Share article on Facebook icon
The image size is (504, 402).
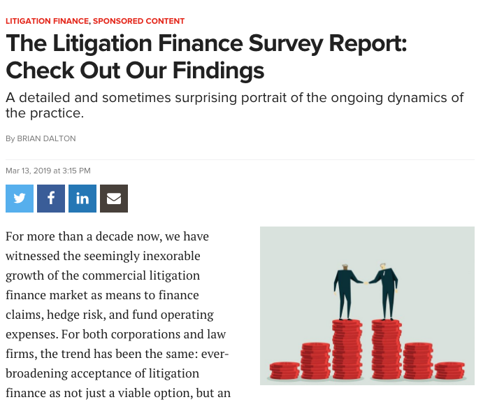point(51,199)
